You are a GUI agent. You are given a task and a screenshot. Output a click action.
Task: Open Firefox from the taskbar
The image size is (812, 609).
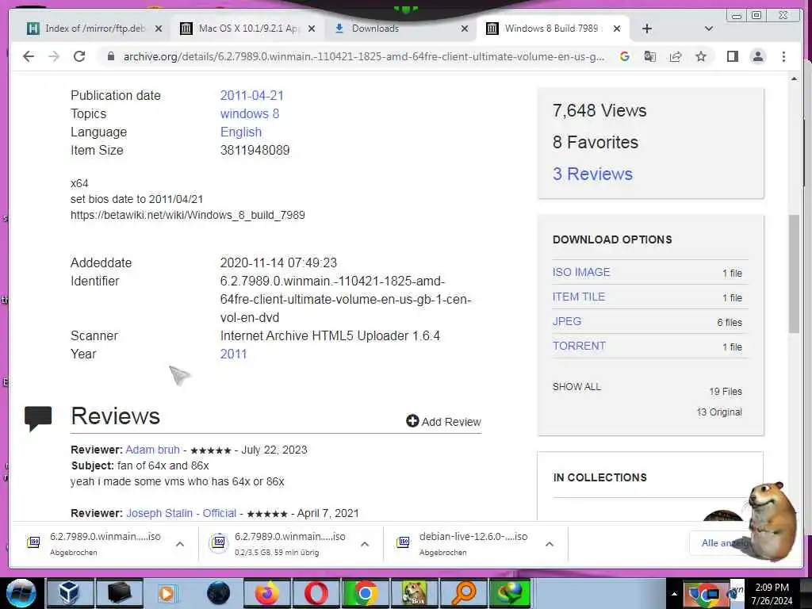[266, 593]
